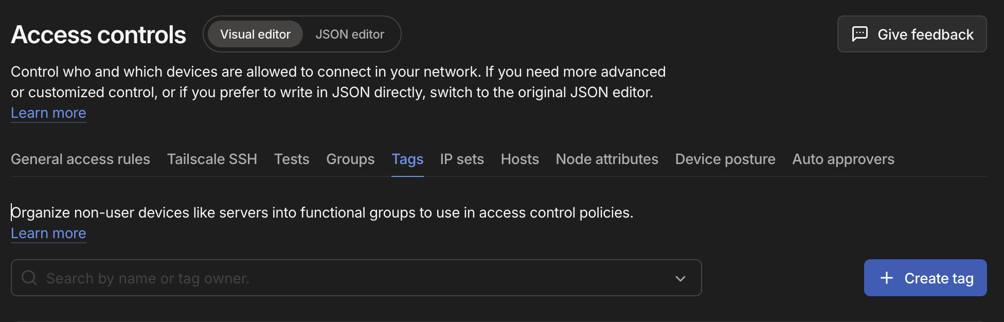View the Node attributes tab
This screenshot has height=322, width=1004.
(607, 159)
